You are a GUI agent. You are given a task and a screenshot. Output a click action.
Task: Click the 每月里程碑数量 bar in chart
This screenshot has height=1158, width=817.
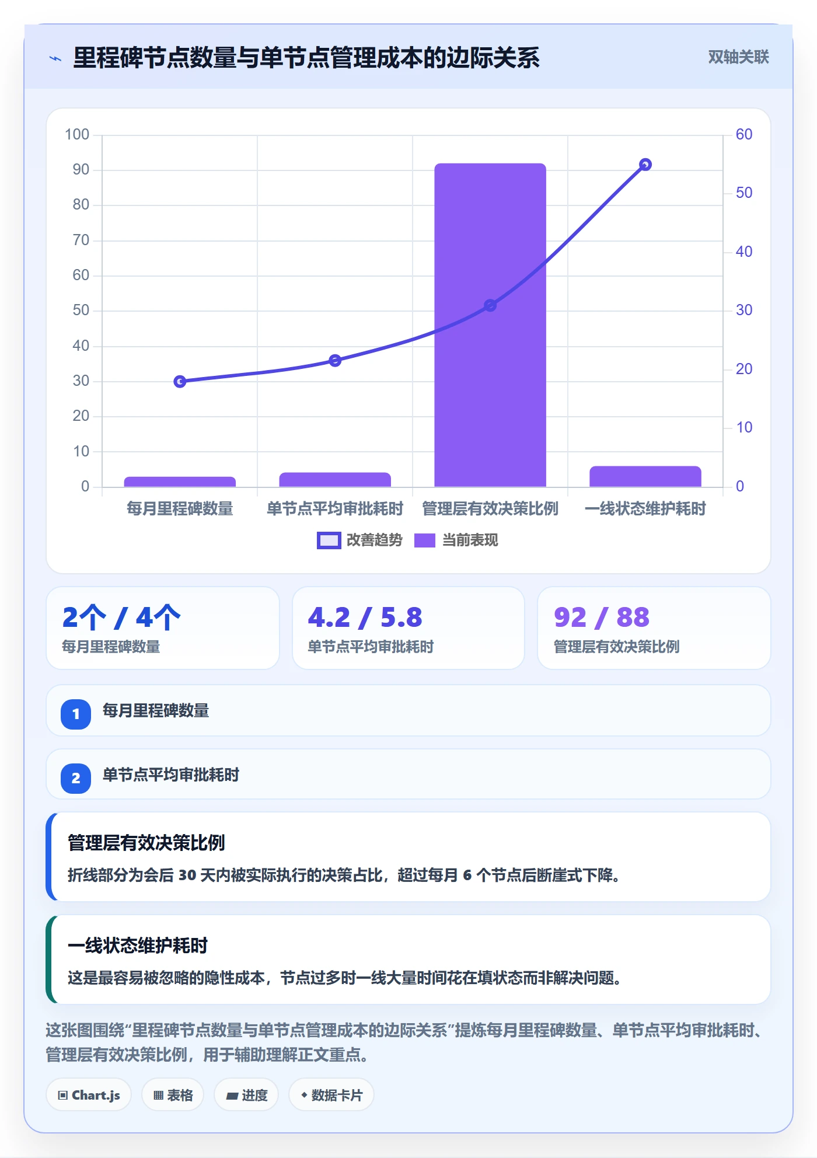pyautogui.click(x=180, y=482)
